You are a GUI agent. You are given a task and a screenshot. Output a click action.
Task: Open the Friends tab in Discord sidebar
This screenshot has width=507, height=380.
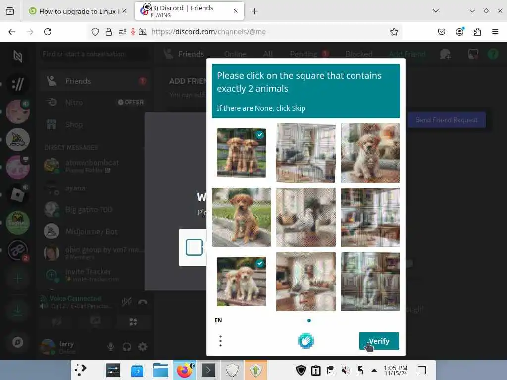click(x=95, y=81)
